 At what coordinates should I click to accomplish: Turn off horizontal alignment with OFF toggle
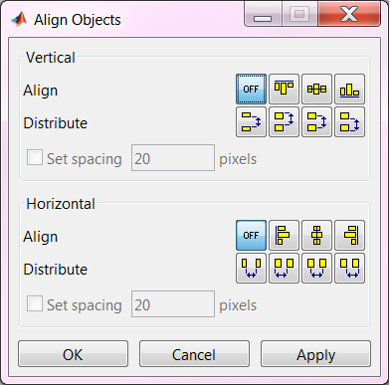click(x=251, y=235)
